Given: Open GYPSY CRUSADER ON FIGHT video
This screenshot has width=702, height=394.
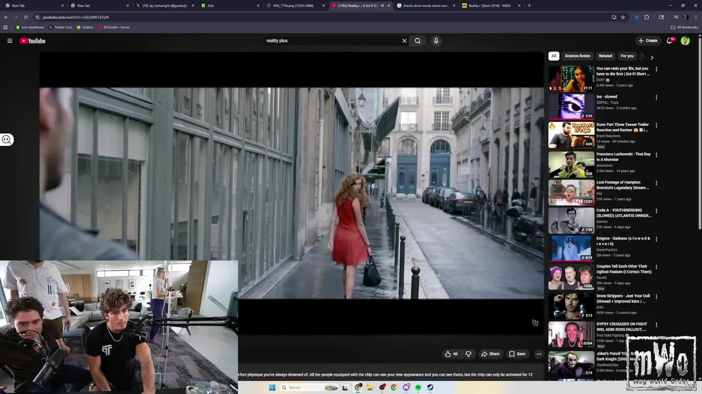Looking at the screenshot, I should 622,327.
